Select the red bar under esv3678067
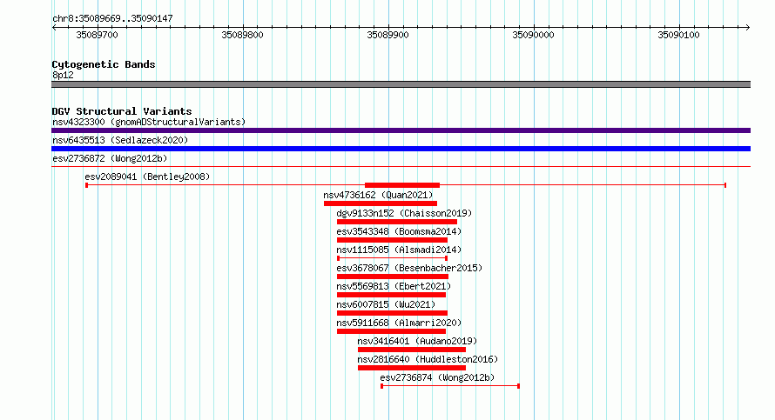 point(393,277)
